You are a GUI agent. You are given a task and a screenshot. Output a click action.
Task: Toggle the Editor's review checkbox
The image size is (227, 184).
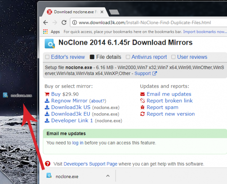pyautogui.click(x=47, y=57)
